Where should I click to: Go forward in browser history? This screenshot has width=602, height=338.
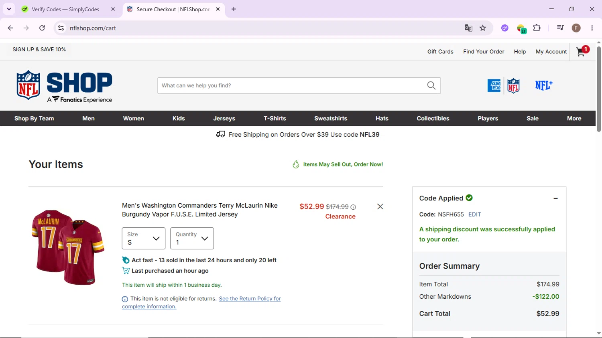pyautogui.click(x=26, y=28)
